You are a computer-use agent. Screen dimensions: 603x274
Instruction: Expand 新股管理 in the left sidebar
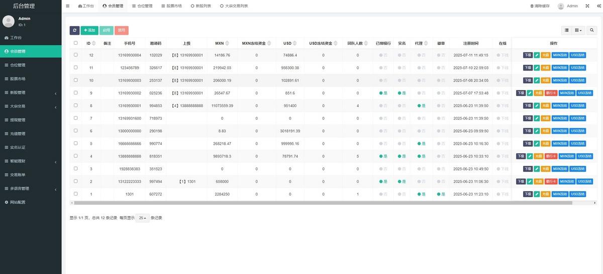pos(30,93)
